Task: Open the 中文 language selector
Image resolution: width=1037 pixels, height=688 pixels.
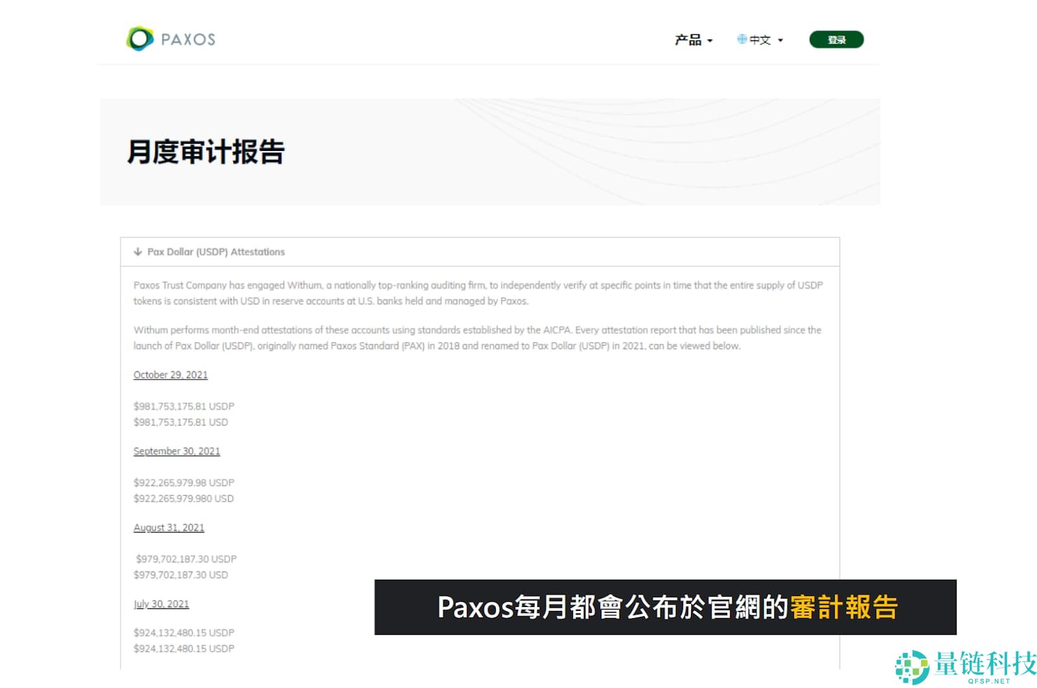Action: click(760, 40)
